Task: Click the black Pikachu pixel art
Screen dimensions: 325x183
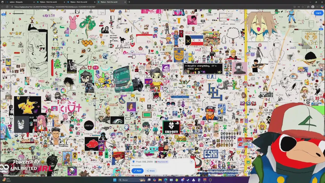Action: click(27, 105)
